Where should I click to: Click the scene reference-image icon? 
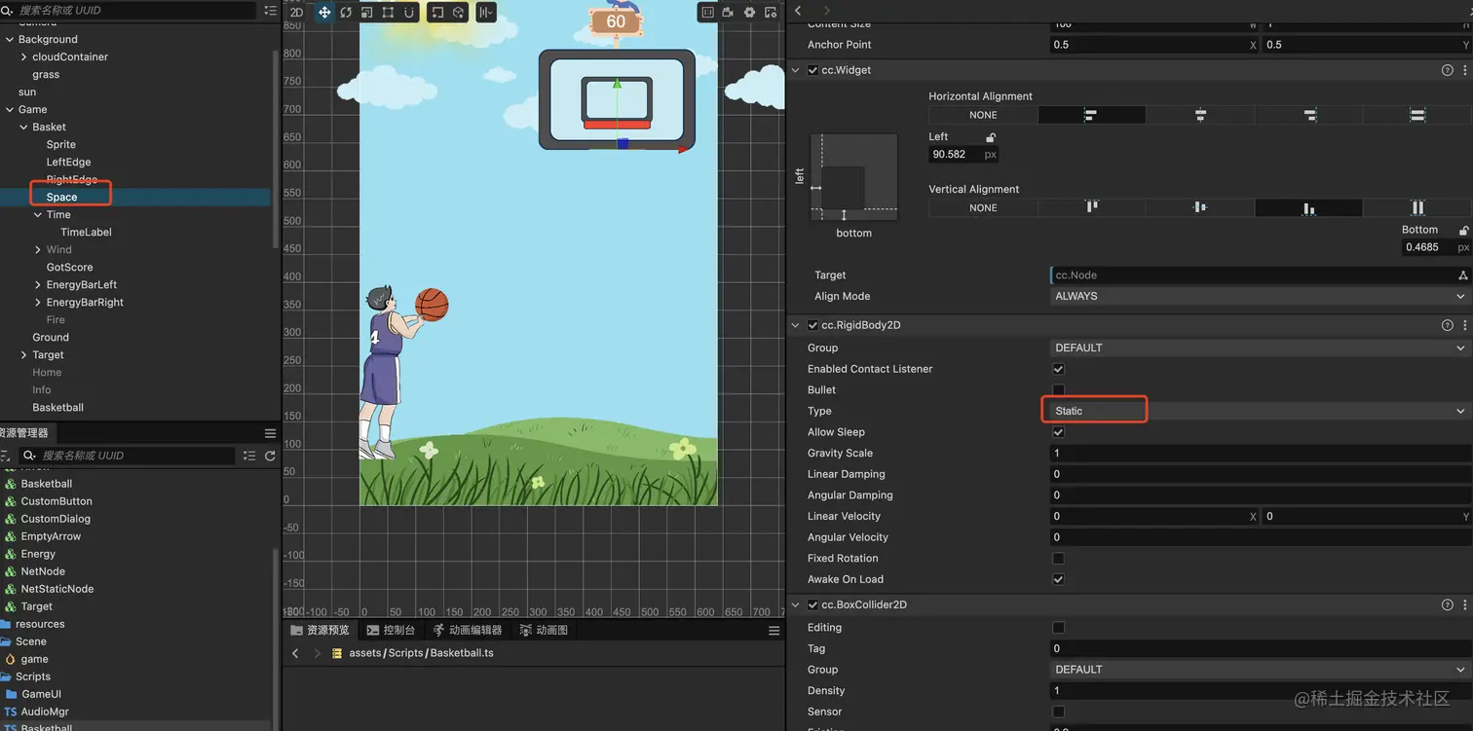[x=707, y=13]
